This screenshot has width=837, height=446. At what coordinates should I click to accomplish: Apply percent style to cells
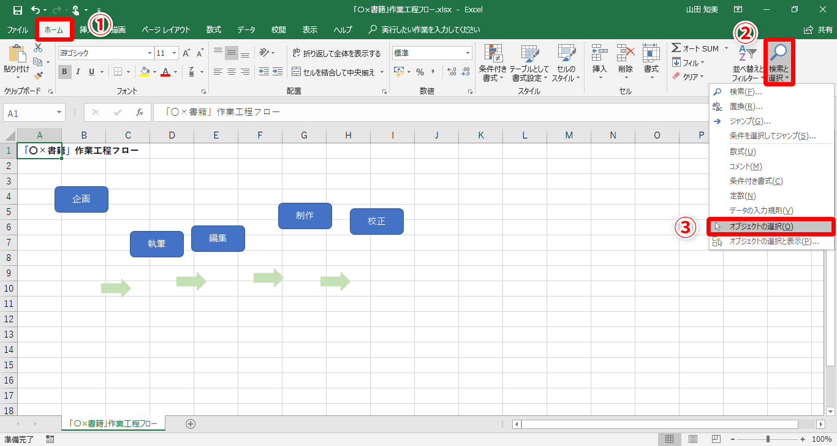point(420,72)
